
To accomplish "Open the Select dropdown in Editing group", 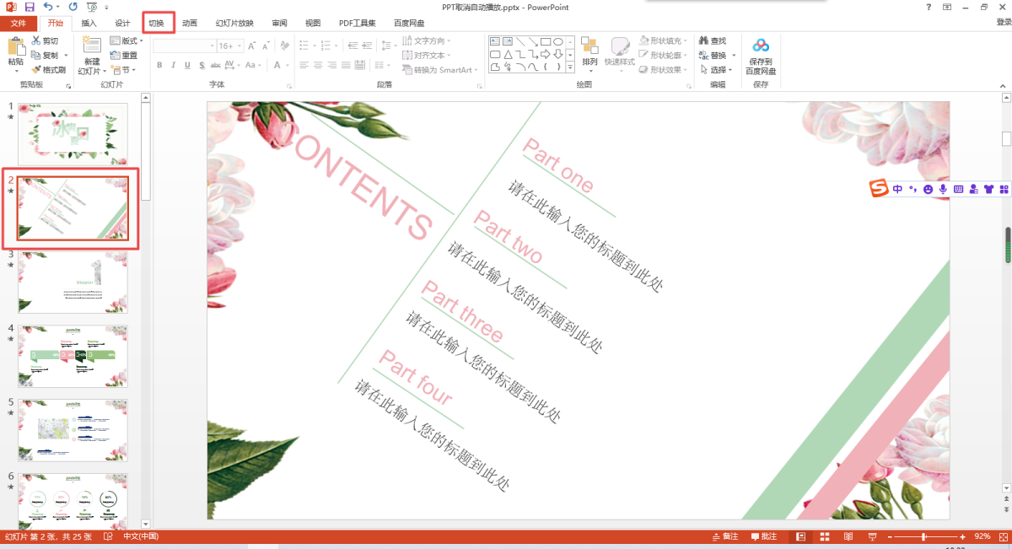I will pos(717,70).
